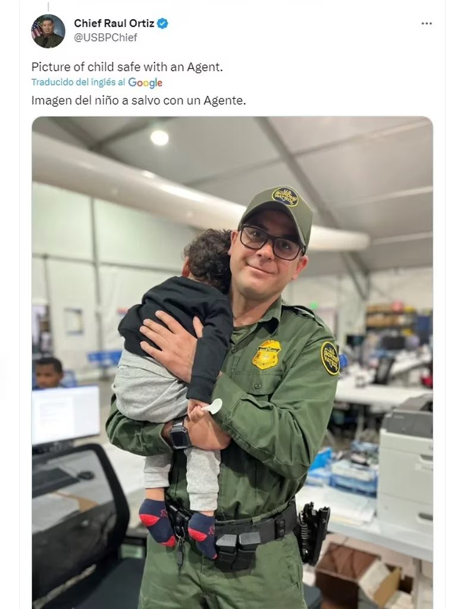
Task: Click the blue verified badge
Action: 162,23
